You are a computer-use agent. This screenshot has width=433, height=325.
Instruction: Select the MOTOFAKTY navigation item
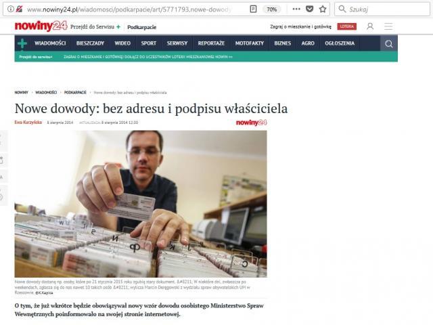(250, 43)
